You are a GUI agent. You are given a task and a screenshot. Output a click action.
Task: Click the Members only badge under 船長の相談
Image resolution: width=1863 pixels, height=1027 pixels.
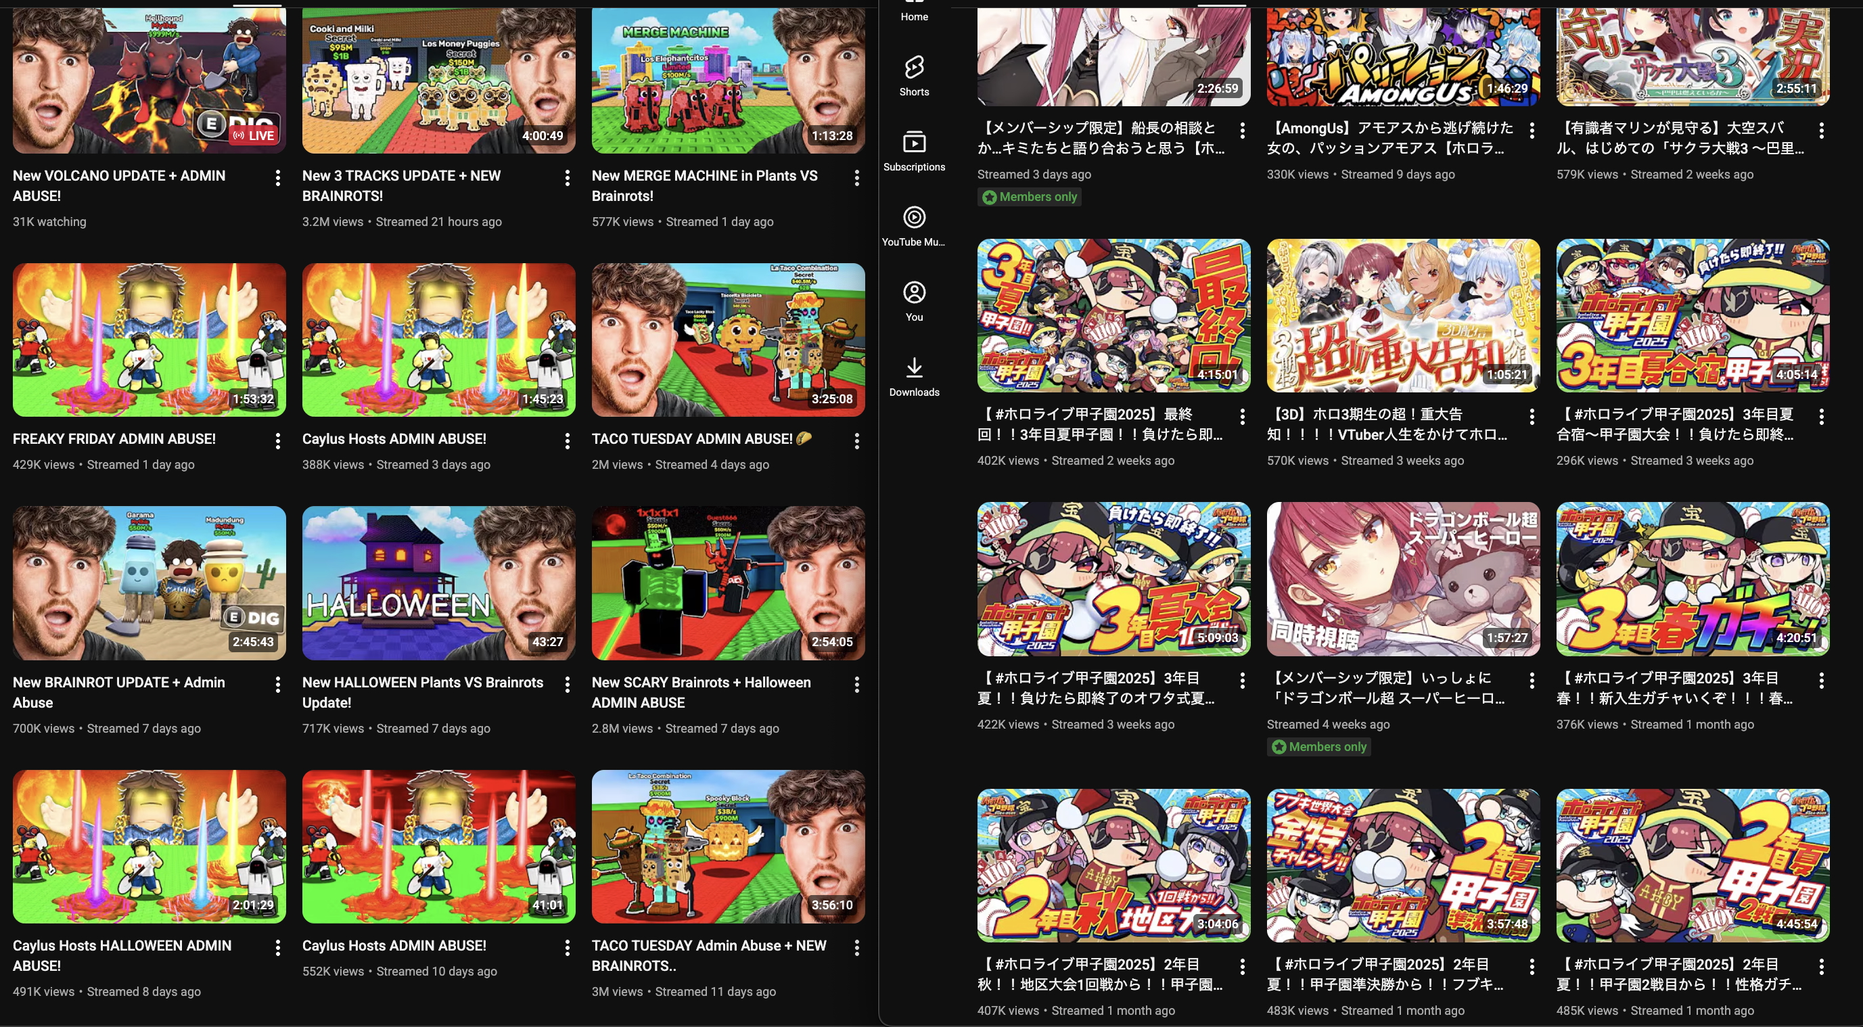point(1029,197)
